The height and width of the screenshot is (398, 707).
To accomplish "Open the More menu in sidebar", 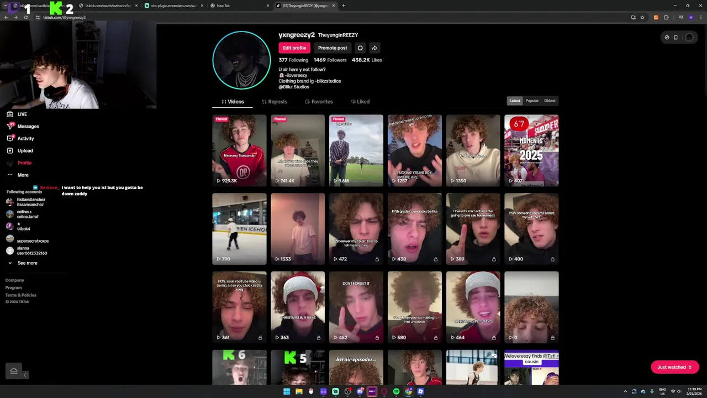I will pyautogui.click(x=17, y=175).
